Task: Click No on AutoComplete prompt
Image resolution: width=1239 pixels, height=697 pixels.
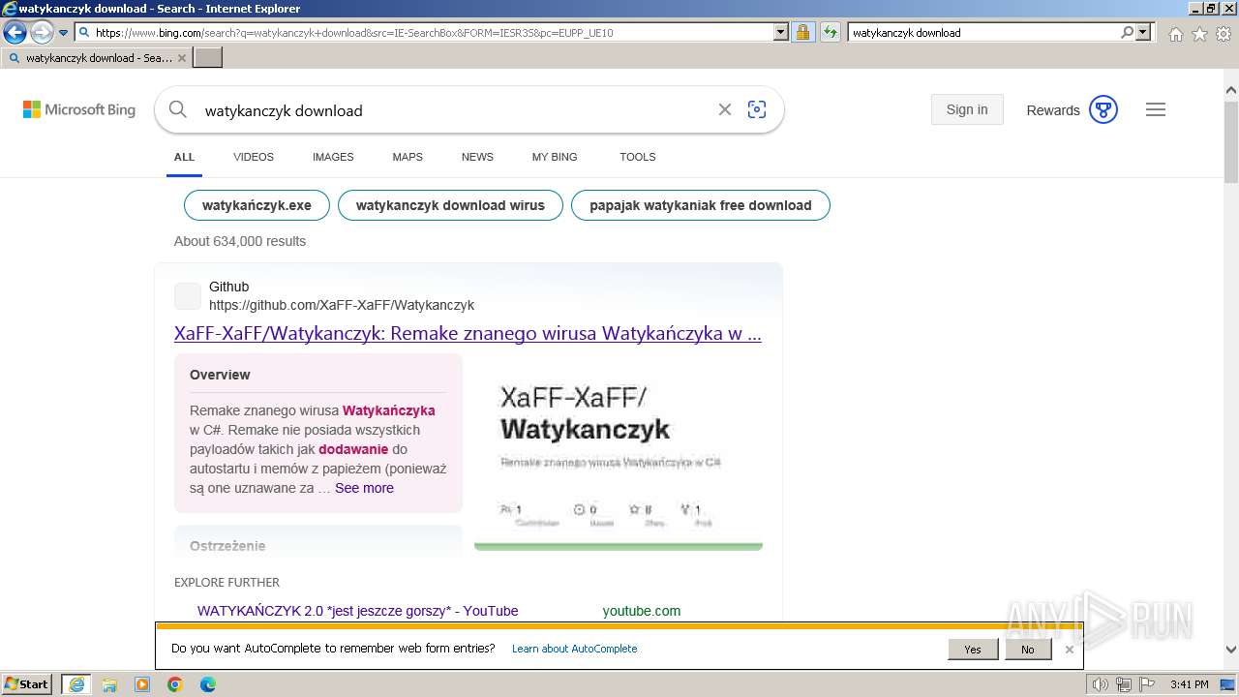Action: pyautogui.click(x=1028, y=650)
